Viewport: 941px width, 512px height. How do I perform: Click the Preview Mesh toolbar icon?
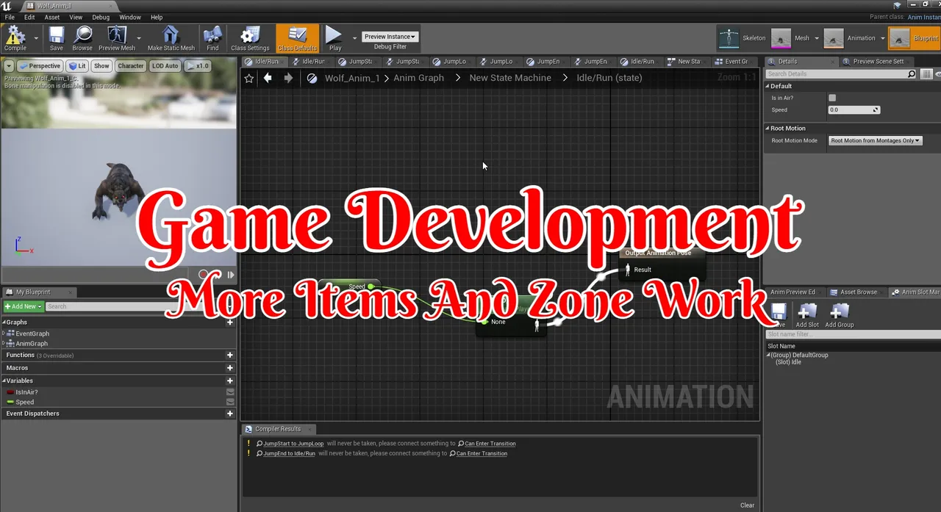[x=117, y=38]
